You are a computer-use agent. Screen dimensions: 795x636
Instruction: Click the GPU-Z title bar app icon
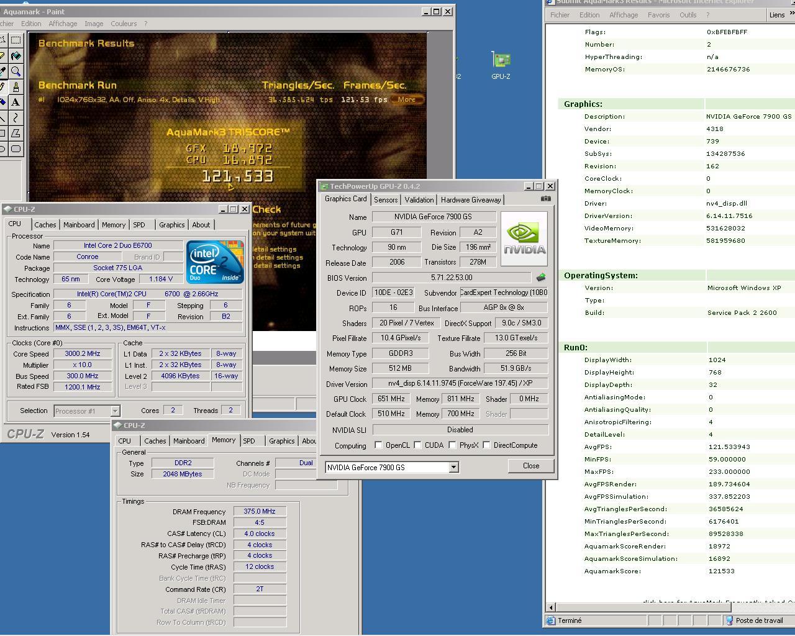pos(324,186)
